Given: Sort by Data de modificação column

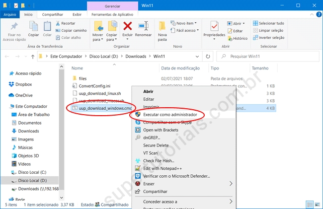Looking at the screenshot, I should [x=180, y=68].
